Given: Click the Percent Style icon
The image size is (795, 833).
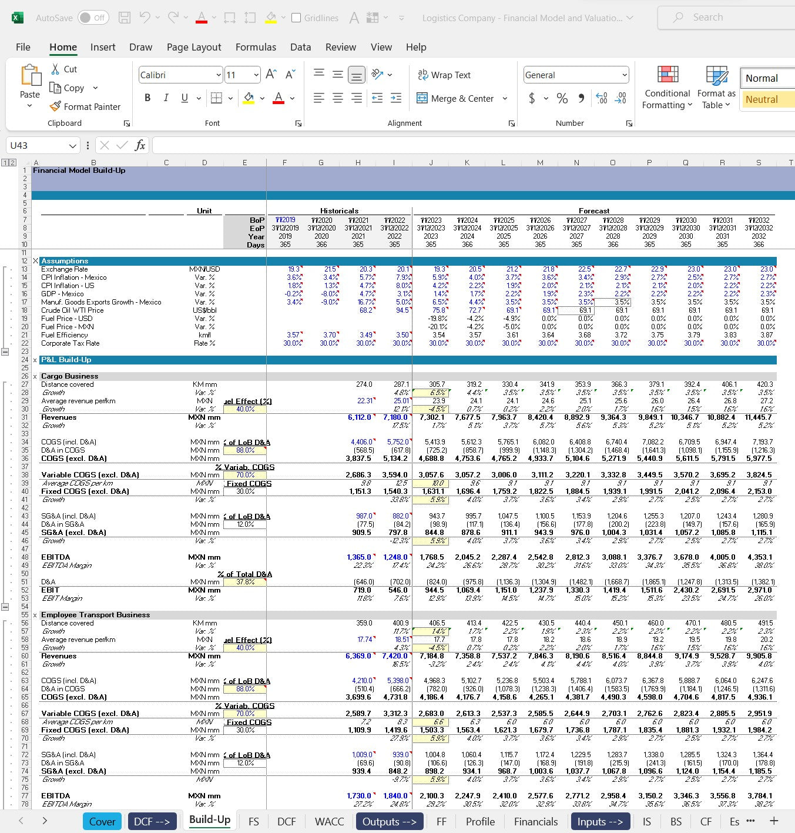Looking at the screenshot, I should click(x=562, y=98).
